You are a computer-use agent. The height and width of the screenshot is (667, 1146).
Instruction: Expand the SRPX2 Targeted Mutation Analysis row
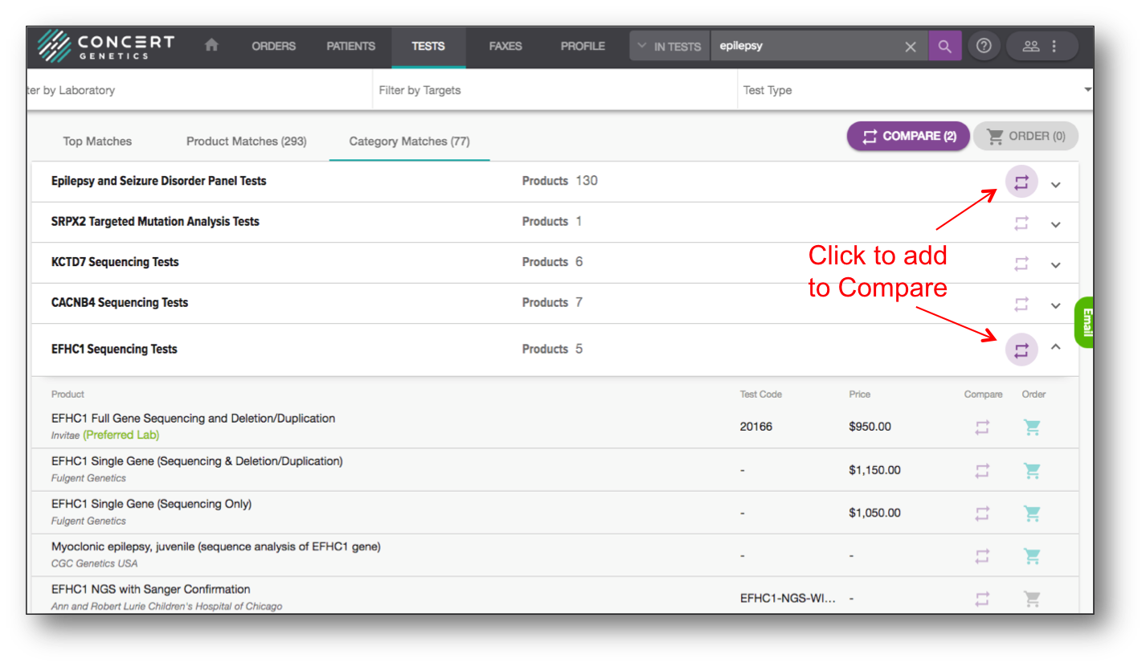point(1056,224)
